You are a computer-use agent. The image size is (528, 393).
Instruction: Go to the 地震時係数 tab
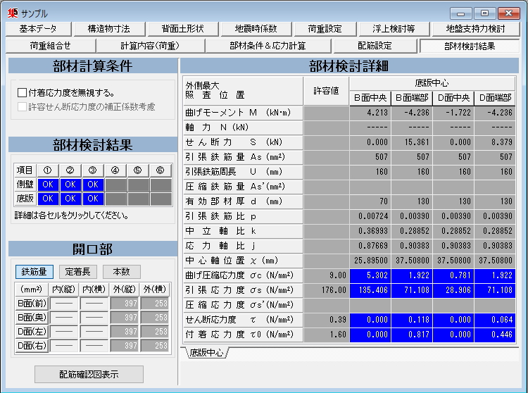(x=256, y=29)
